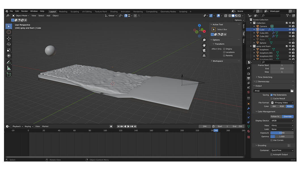Viewport: 302px width, 170px height.
Task: Switch to the Sculpting workspace tab
Action: (x=75, y=12)
